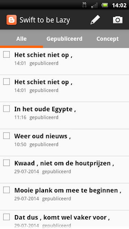Select checkbox beside 'Mooie plank om mee te beginnen'
The height and width of the screenshot is (229, 129).
pyautogui.click(x=6, y=190)
